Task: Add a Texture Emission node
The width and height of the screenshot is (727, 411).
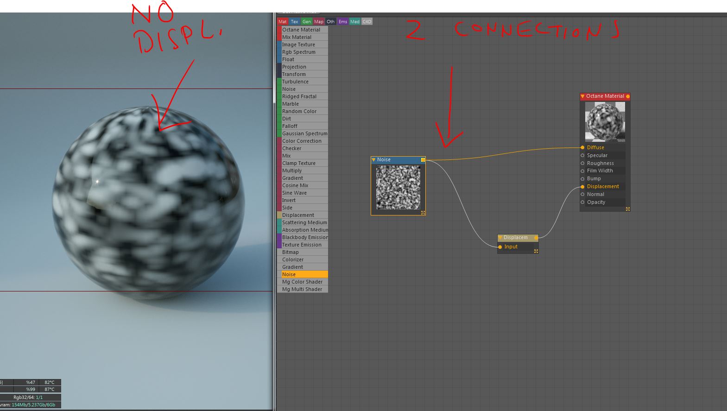Action: [303, 245]
